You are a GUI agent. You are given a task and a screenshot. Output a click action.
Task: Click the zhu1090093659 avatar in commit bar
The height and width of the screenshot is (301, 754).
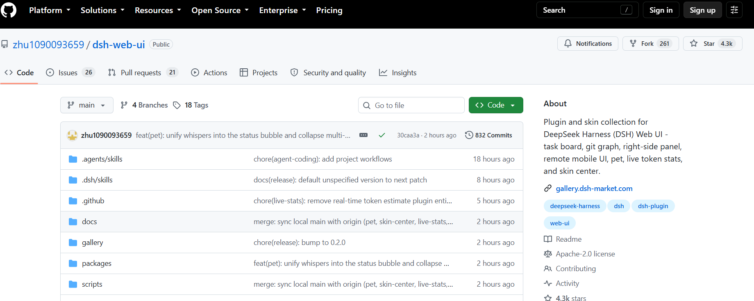pos(73,135)
